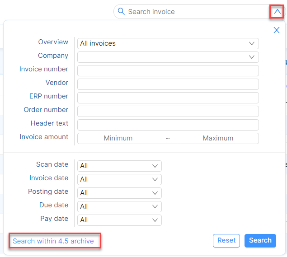Click the ERP number input field

click(168, 98)
